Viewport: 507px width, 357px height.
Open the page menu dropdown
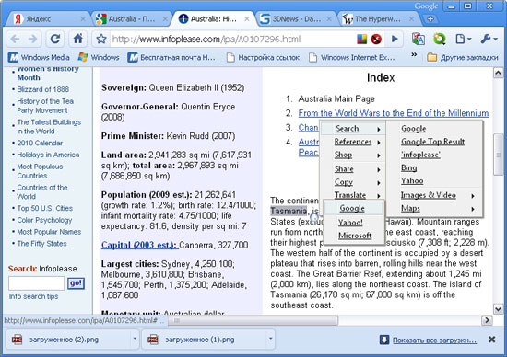464,39
